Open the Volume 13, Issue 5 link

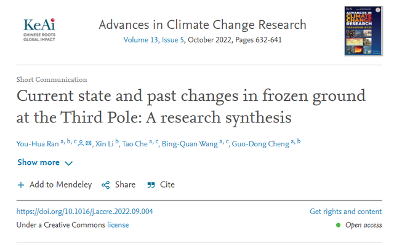tap(153, 40)
